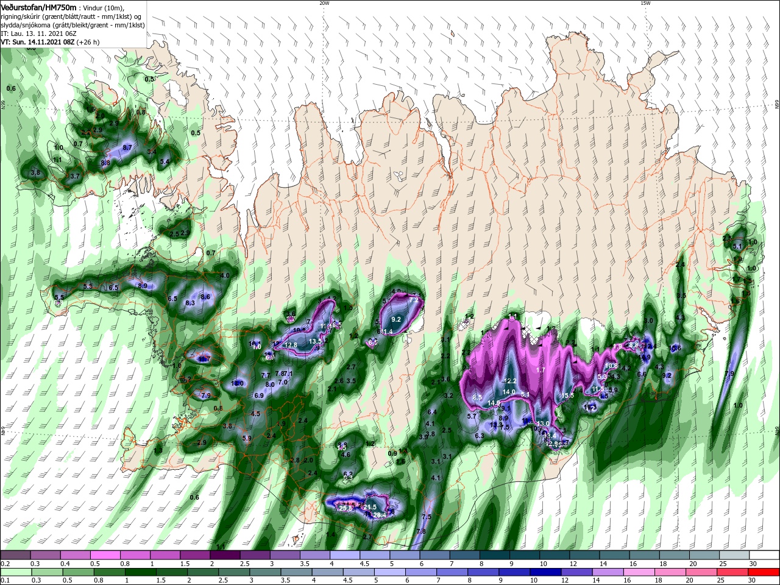Click the bright red swatch after 30 in lower legend
The image size is (780, 585).
coord(764,572)
